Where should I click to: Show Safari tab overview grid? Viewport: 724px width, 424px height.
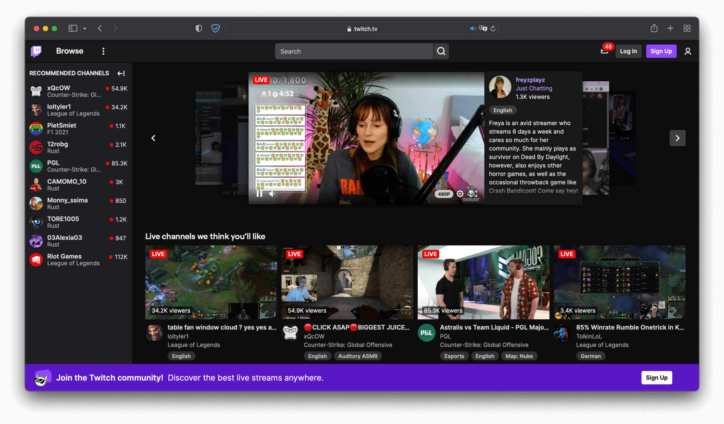(x=687, y=28)
